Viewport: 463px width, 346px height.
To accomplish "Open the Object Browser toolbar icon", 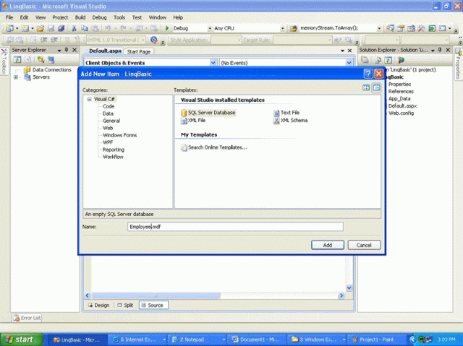I will coord(411,28).
